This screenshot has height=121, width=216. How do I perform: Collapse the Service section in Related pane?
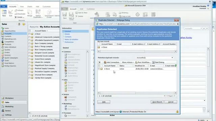tap(62, 94)
